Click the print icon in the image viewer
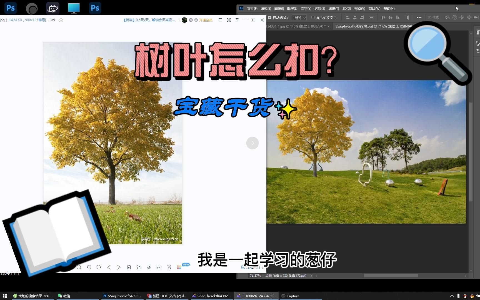480x300 pixels. [139, 267]
